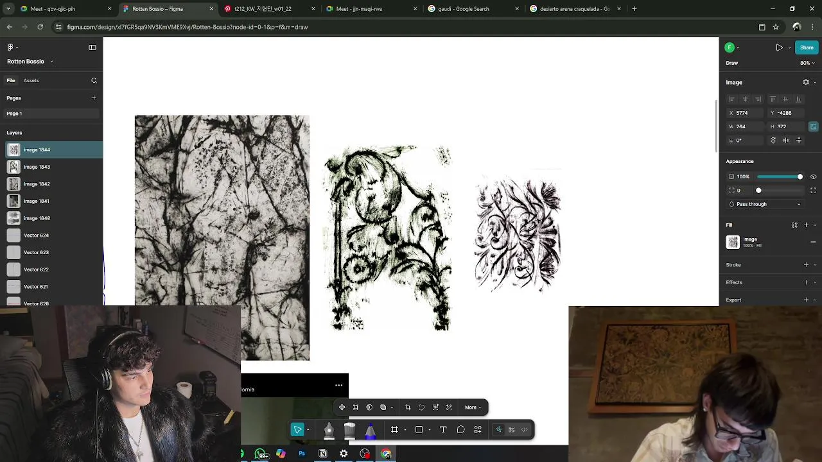Switch to the Assets tab

click(x=31, y=81)
